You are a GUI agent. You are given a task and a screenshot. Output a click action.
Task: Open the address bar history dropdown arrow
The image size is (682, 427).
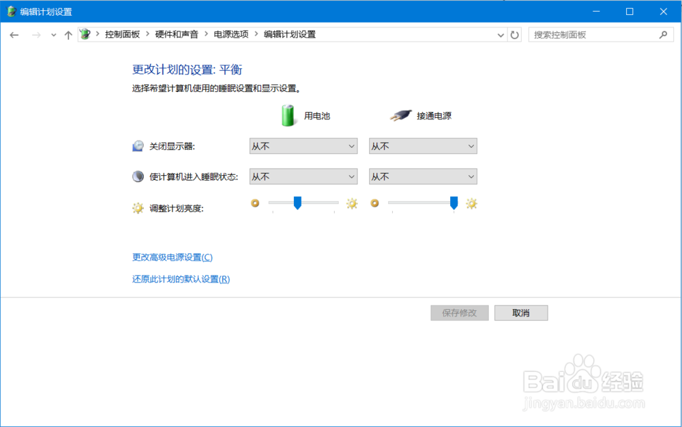click(500, 34)
